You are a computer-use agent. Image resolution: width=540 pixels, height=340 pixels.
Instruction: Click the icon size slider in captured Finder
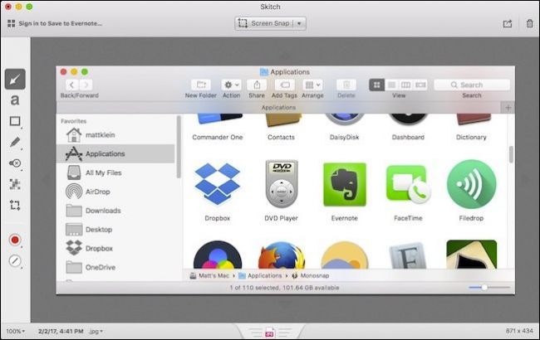pos(484,287)
